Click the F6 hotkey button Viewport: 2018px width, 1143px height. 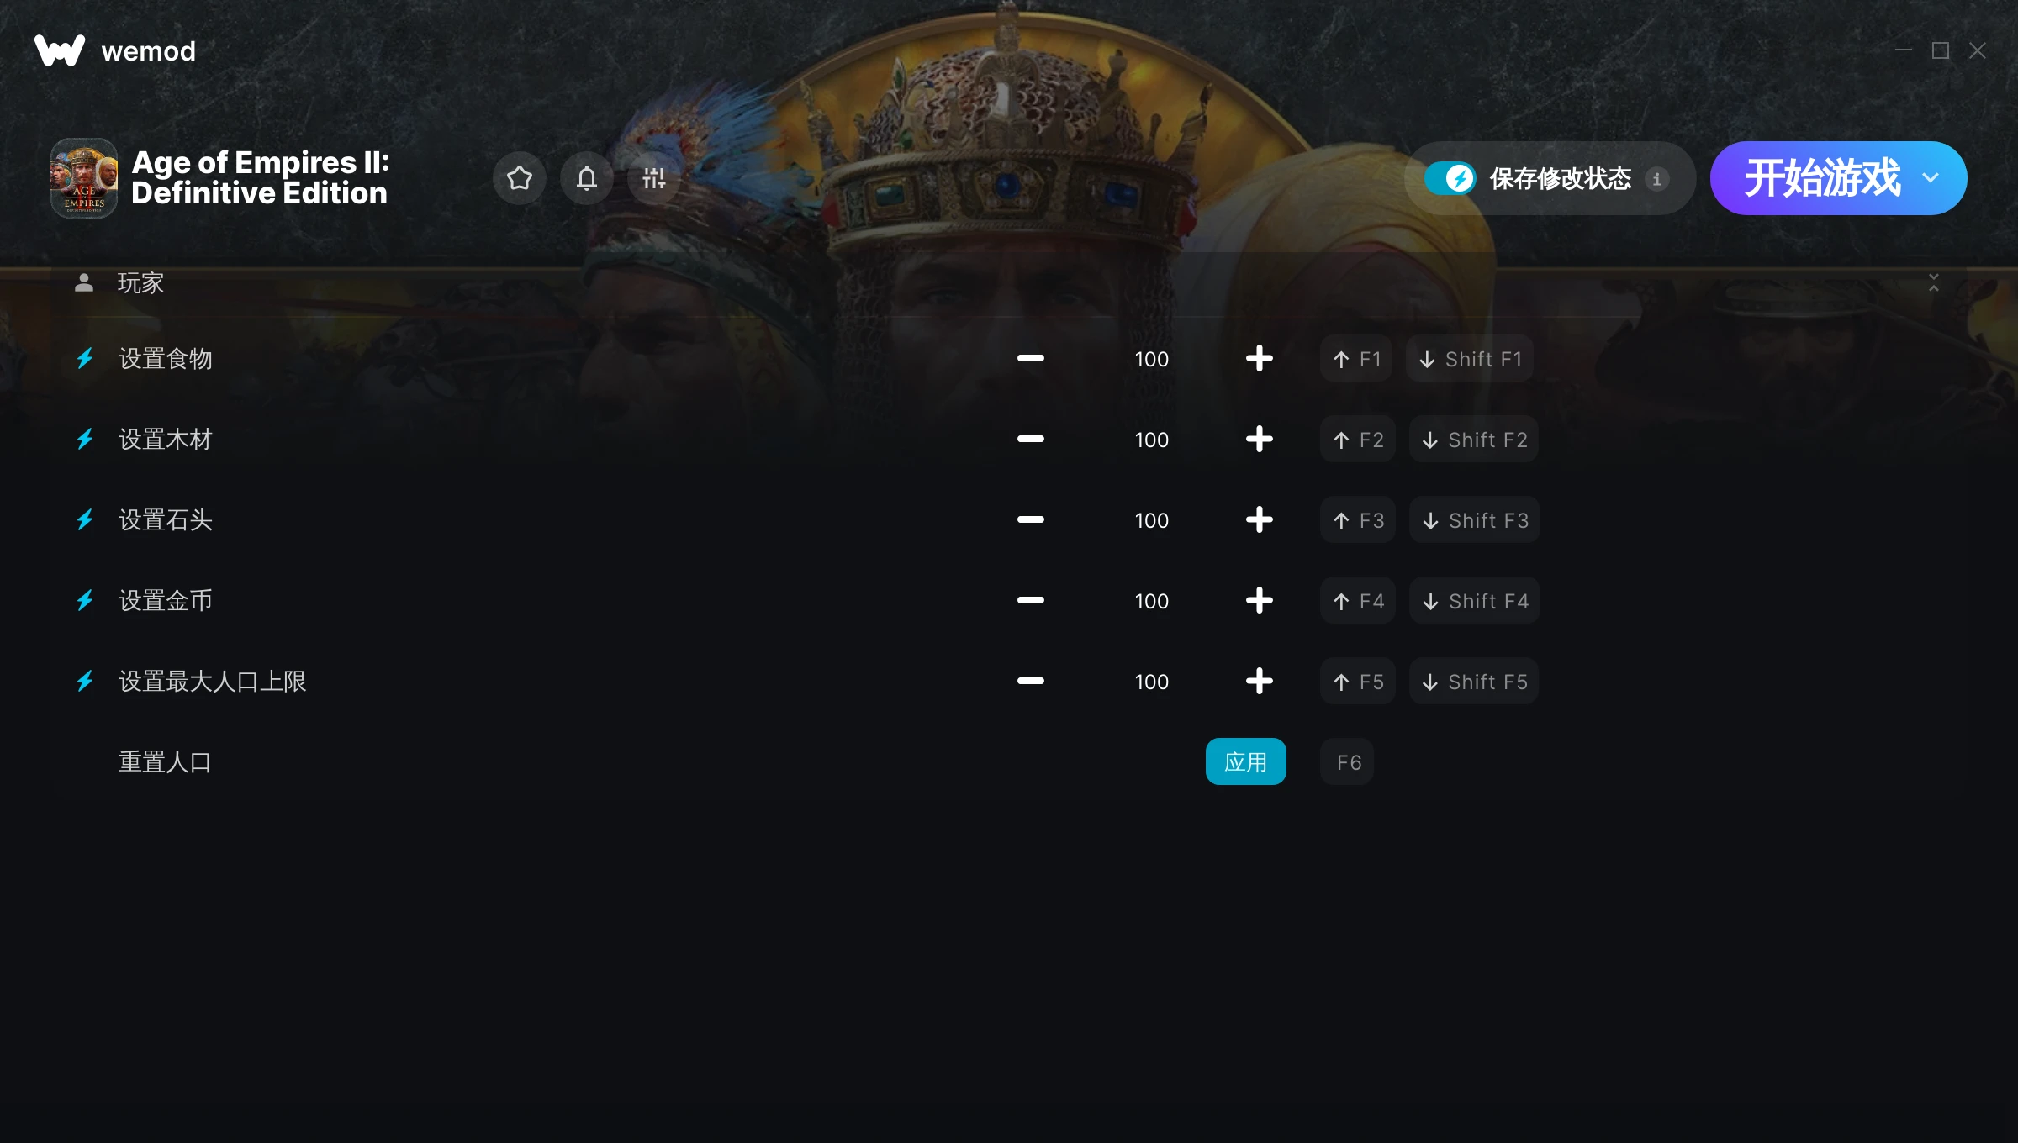[1348, 762]
